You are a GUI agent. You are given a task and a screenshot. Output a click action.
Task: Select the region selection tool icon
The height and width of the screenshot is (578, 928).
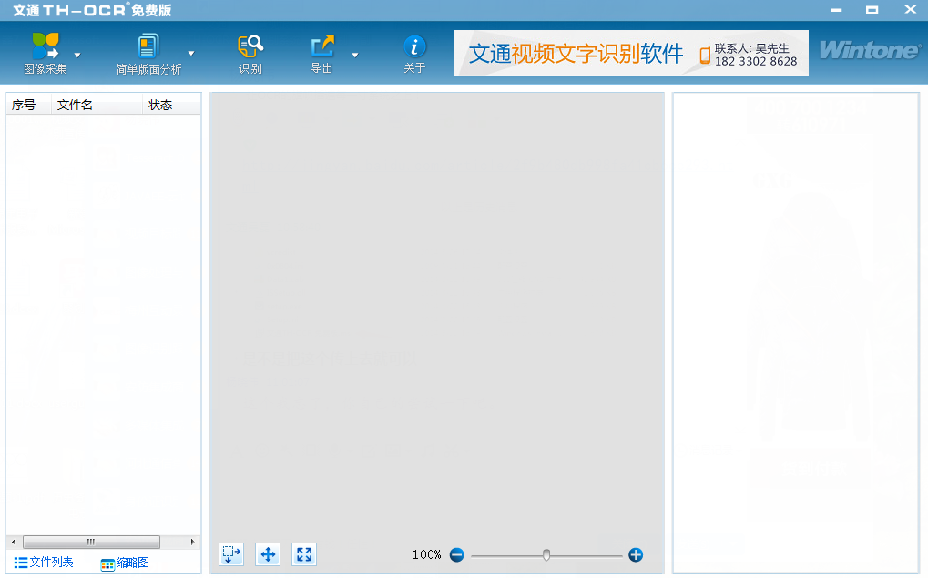231,554
